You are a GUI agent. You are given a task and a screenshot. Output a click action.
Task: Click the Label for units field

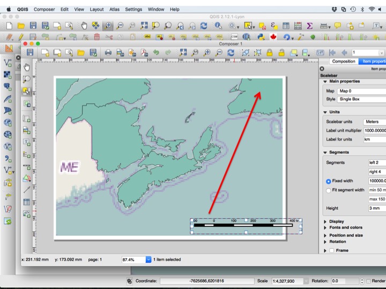(x=375, y=139)
